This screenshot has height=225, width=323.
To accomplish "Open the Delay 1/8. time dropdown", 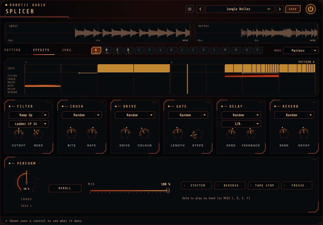I will [x=241, y=124].
